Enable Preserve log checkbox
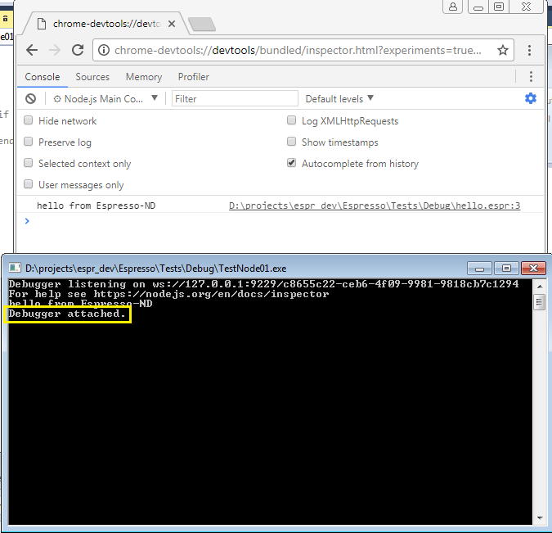The height and width of the screenshot is (533, 552). pos(28,142)
